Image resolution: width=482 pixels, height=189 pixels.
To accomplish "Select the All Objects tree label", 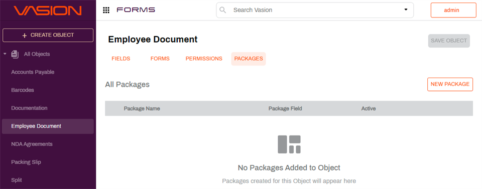I will point(37,54).
